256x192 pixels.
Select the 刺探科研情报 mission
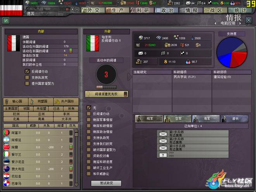(x=89, y=126)
